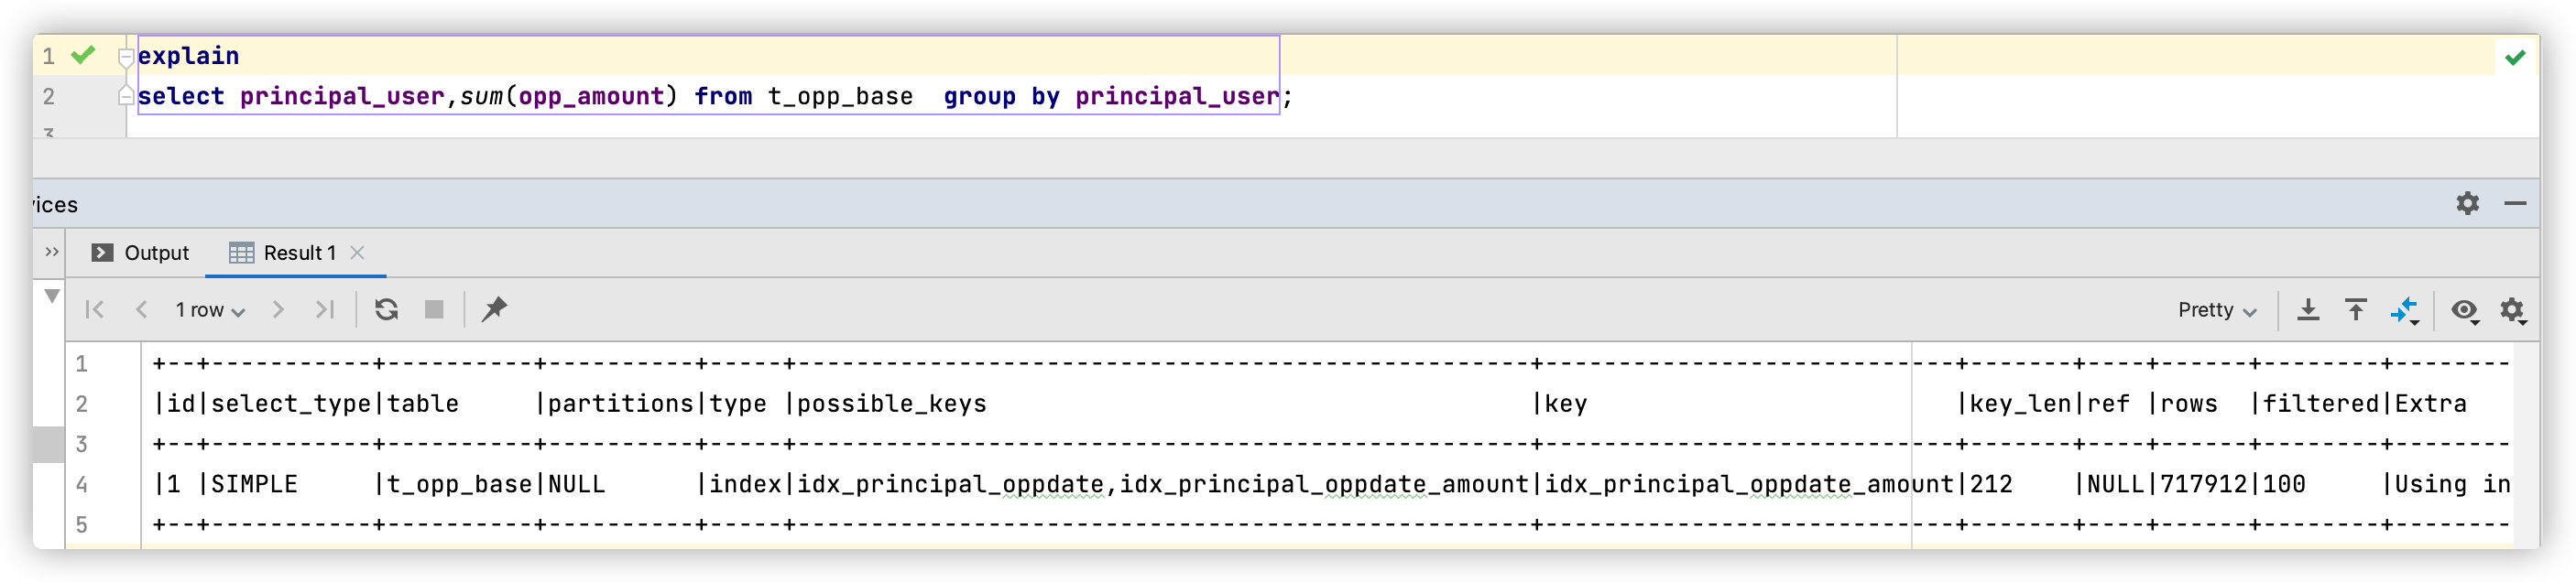Viewport: 2576px width, 582px height.
Task: Export the result data to a file
Action: coord(2309,309)
